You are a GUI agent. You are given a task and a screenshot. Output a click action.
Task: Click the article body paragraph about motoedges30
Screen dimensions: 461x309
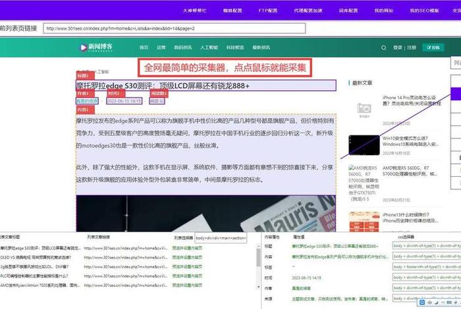[205, 133]
